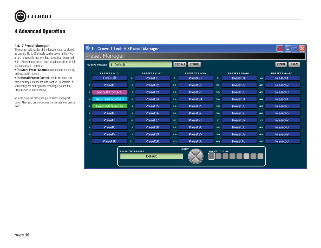Select Preset23 button
The height and width of the screenshot is (248, 321).
click(x=196, y=92)
